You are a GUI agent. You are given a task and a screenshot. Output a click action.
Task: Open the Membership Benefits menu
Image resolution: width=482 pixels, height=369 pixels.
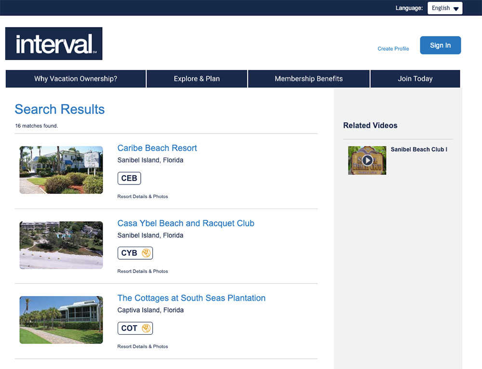click(308, 79)
